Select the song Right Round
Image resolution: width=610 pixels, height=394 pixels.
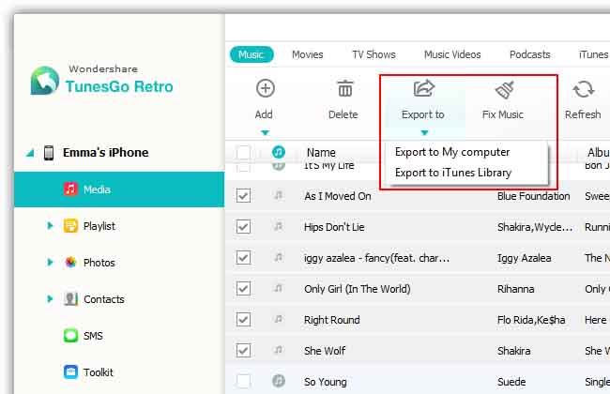coord(332,320)
